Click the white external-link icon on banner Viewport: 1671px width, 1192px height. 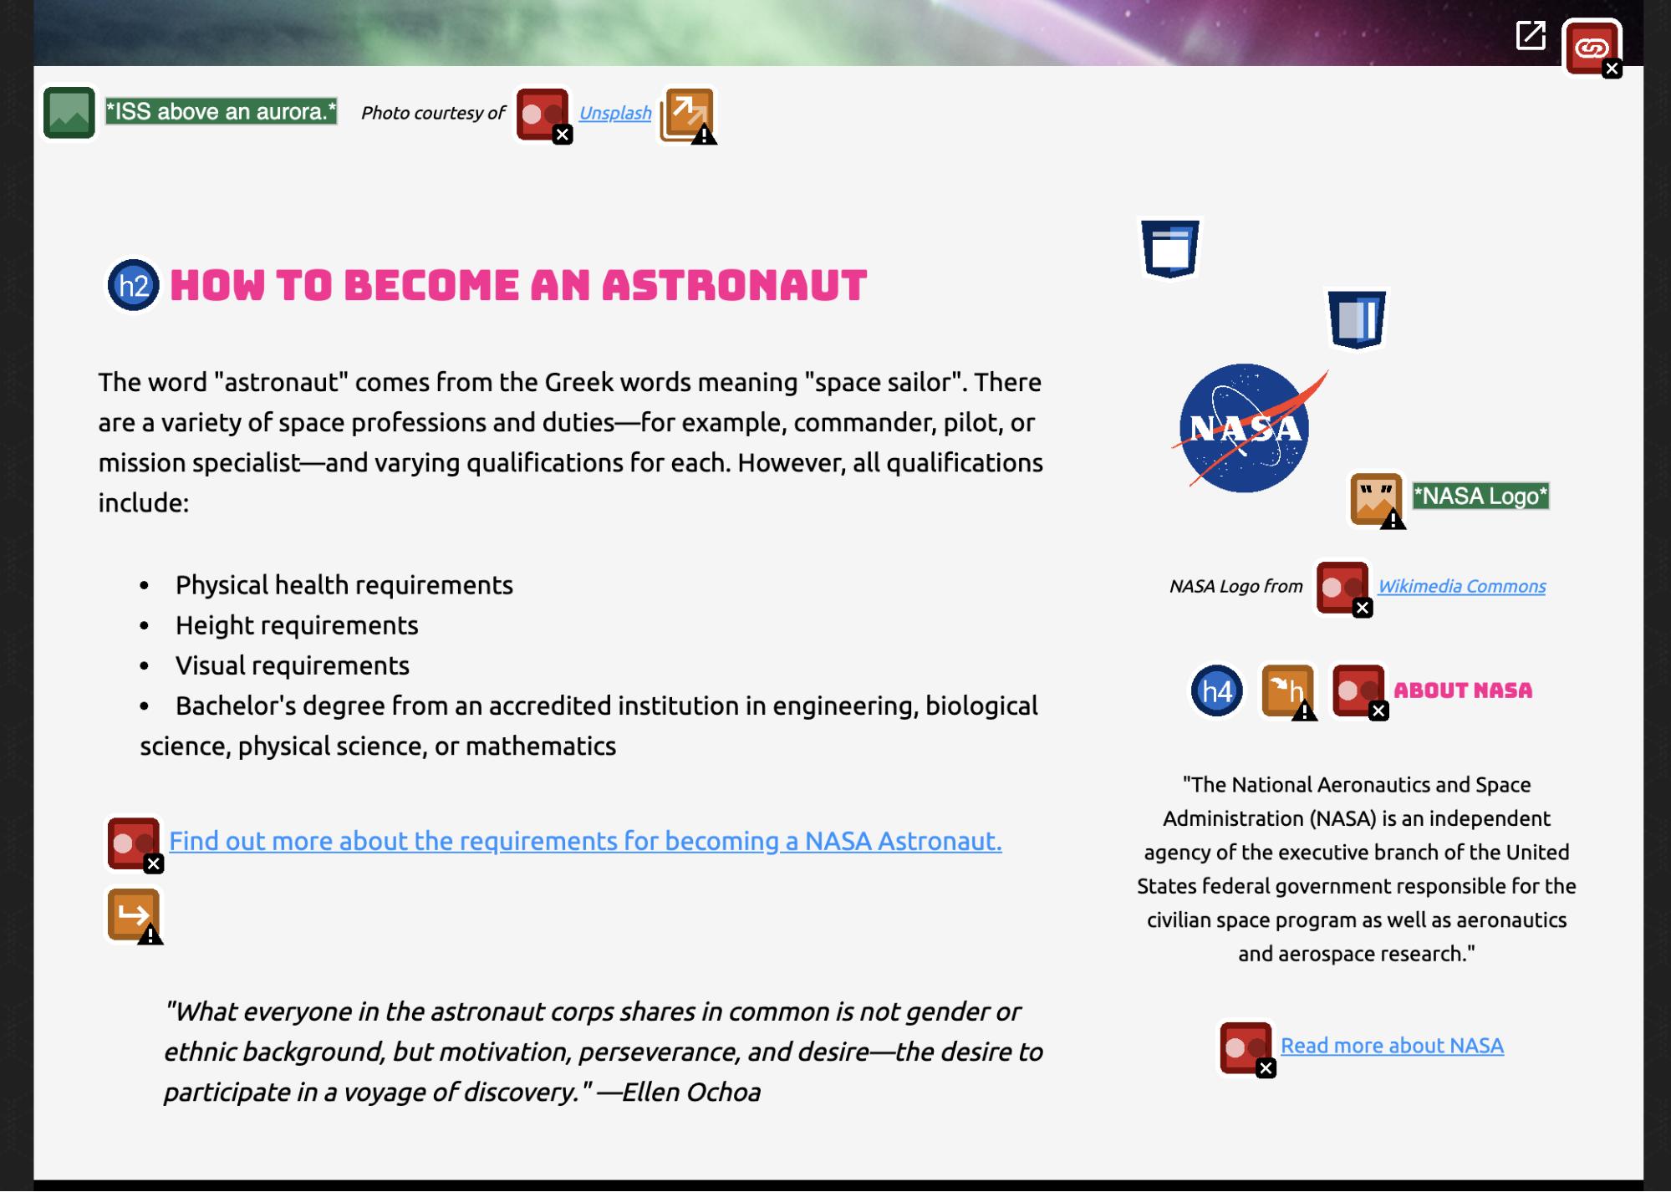(1531, 36)
